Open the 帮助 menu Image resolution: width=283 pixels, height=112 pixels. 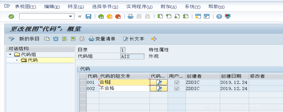pyautogui.click(x=216, y=7)
